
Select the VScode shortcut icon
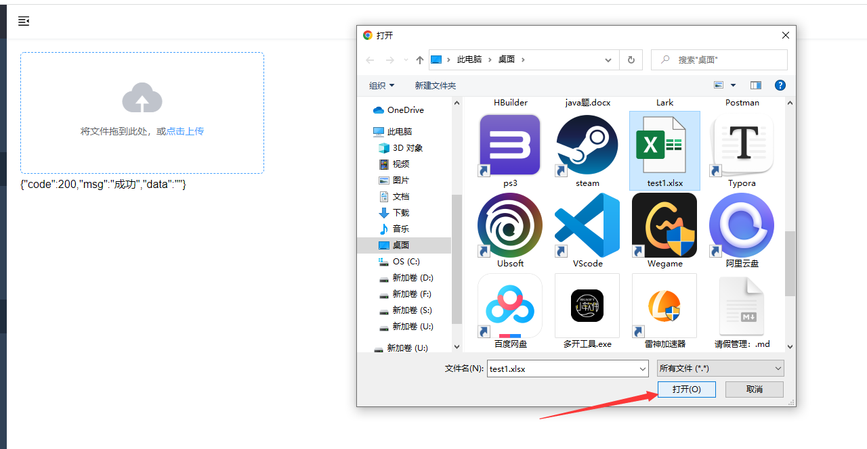click(x=587, y=225)
